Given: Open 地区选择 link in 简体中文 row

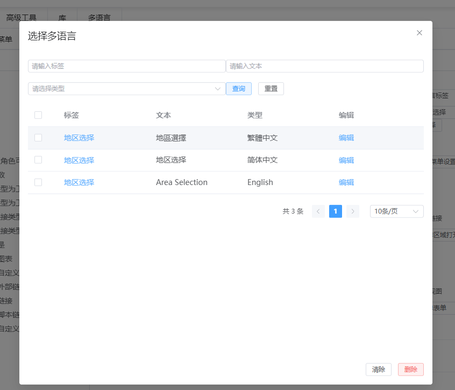Looking at the screenshot, I should tap(79, 160).
